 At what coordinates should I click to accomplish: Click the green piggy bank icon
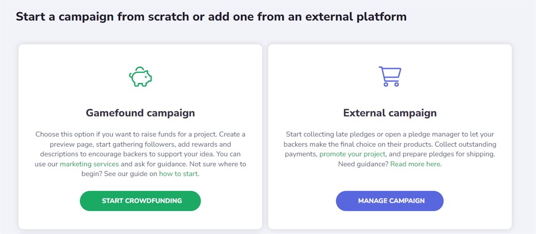pos(140,77)
